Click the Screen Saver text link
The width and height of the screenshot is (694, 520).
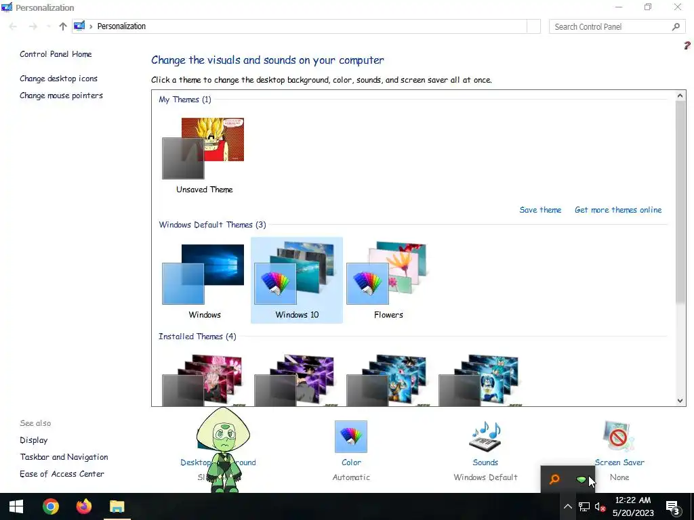pos(619,462)
